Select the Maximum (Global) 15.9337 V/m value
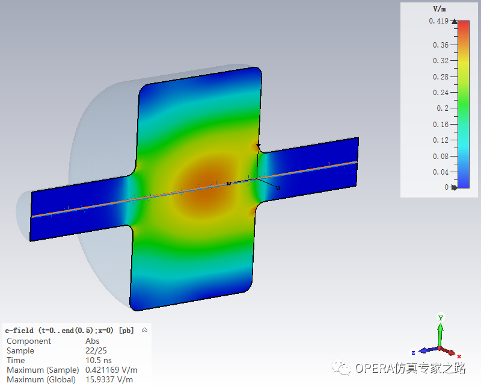481x389 pixels. (109, 379)
